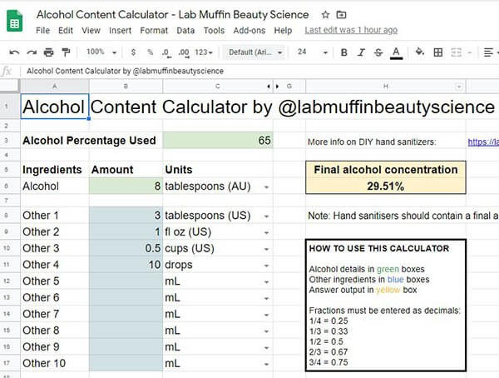The image size is (499, 378).
Task: Expand the fl oz (US) units dropdown
Action: [x=266, y=233]
